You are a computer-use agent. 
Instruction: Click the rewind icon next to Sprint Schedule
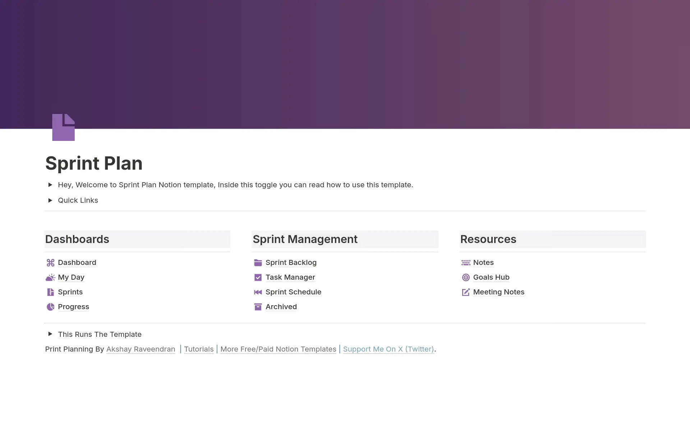pos(258,292)
